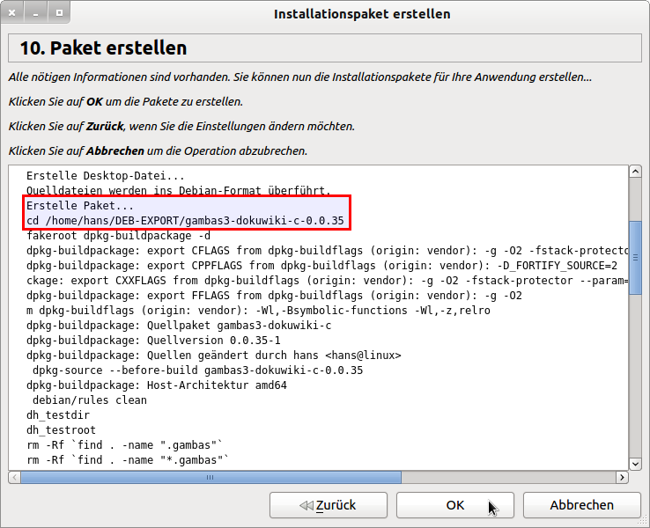Click the 'debian/rules clean' log line
Viewport: 650px width, 528px height.
tap(89, 400)
